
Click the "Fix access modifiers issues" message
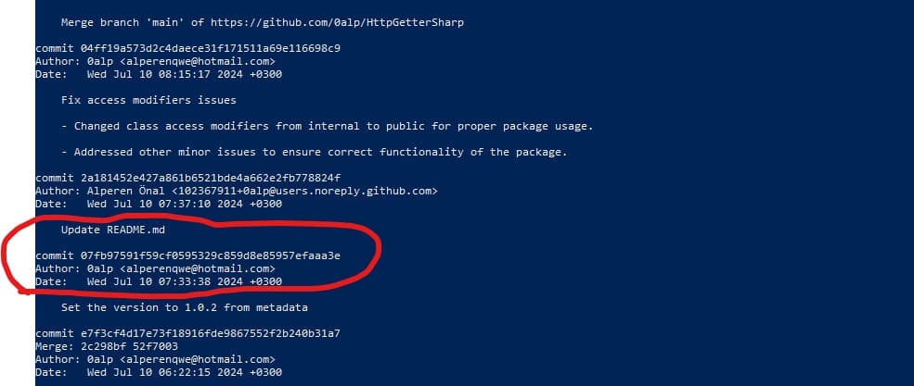pos(148,100)
